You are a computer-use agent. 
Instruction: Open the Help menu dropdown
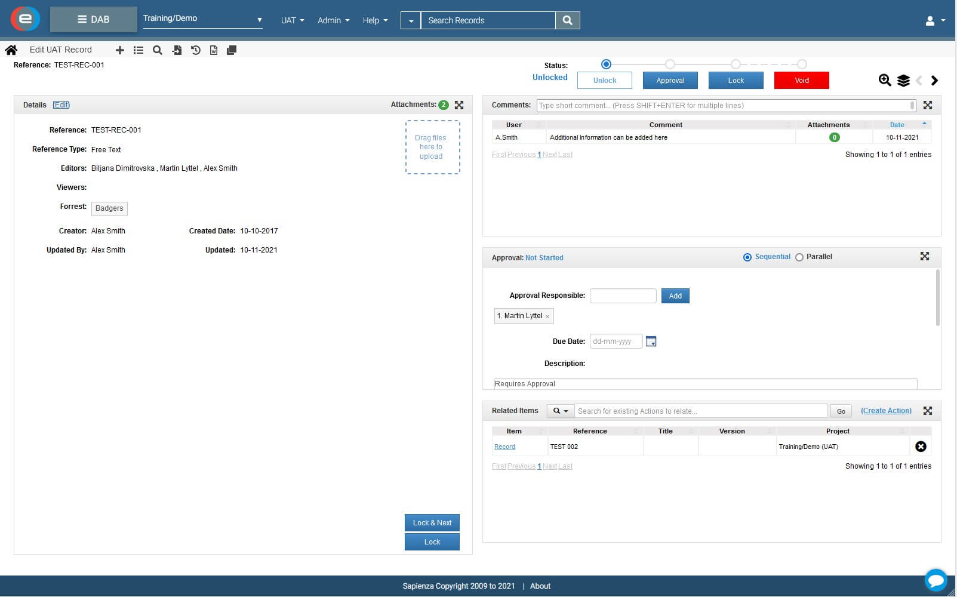(x=374, y=20)
